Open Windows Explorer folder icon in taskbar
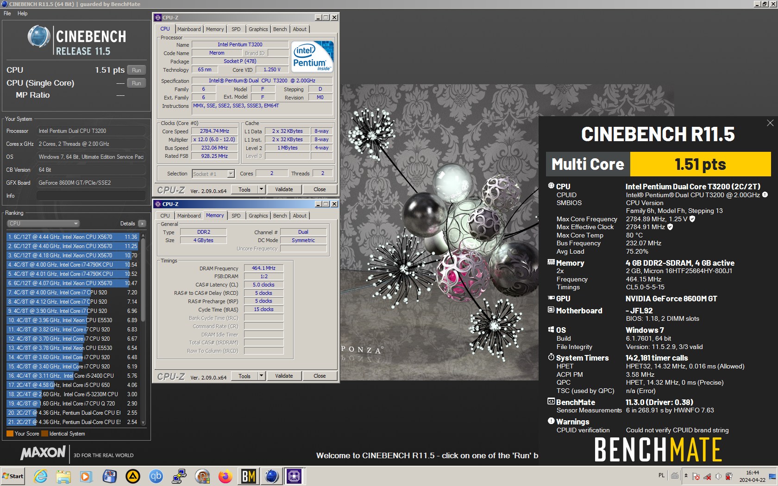 click(x=63, y=476)
